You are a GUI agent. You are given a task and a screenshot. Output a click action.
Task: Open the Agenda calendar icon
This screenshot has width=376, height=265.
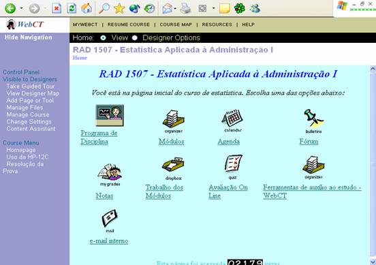[x=232, y=118]
